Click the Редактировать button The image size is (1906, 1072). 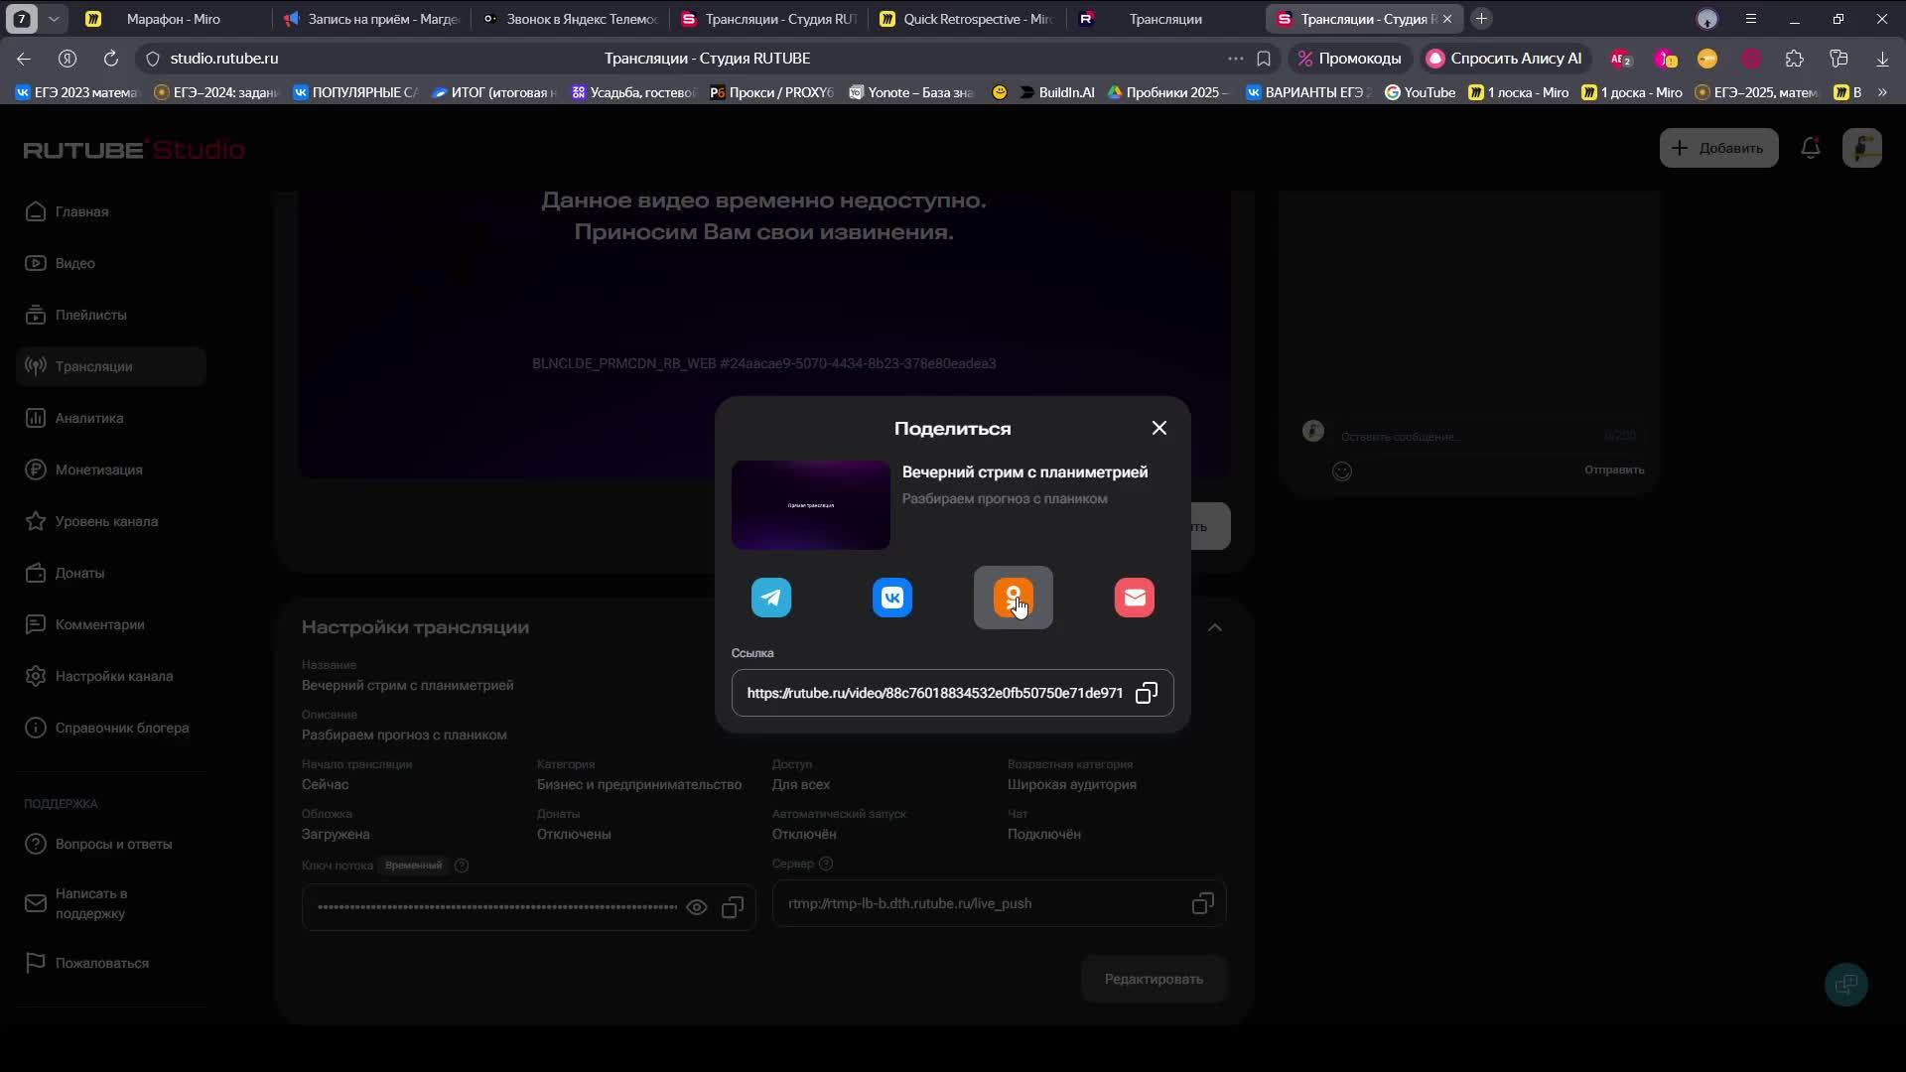coord(1154,979)
